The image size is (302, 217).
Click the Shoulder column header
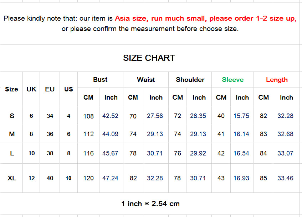190,80
